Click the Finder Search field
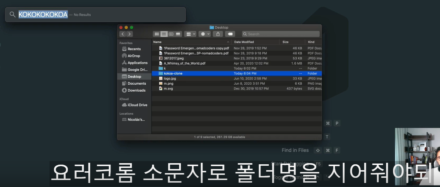The height and width of the screenshot is (187, 440). [x=281, y=34]
